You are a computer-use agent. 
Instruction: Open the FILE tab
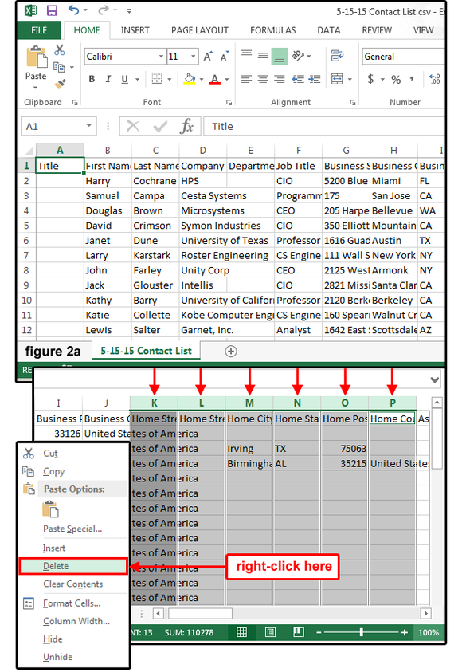click(x=39, y=30)
